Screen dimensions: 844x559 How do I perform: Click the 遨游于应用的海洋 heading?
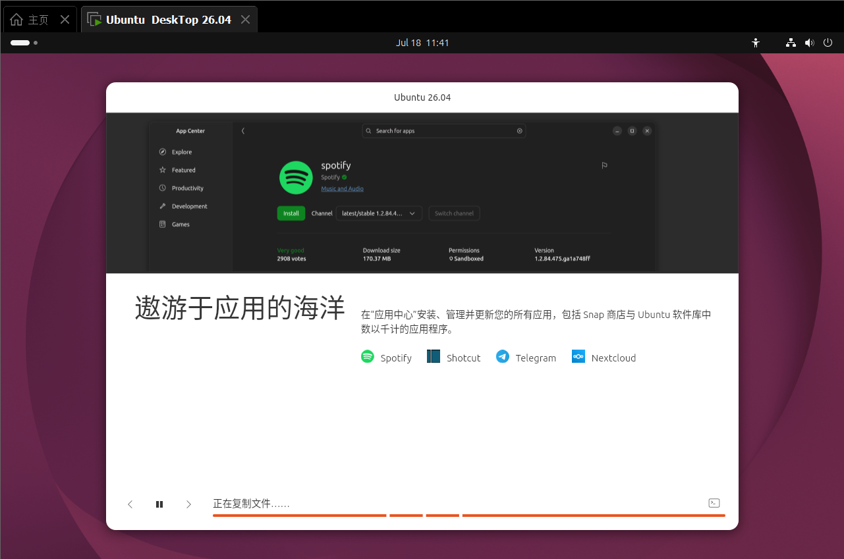[x=240, y=307]
